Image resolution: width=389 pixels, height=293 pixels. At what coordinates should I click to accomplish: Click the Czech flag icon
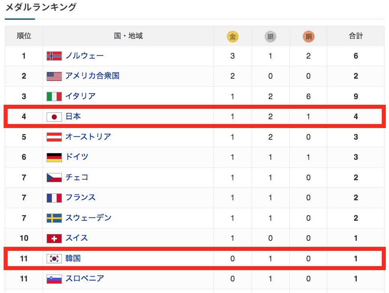[x=54, y=177]
